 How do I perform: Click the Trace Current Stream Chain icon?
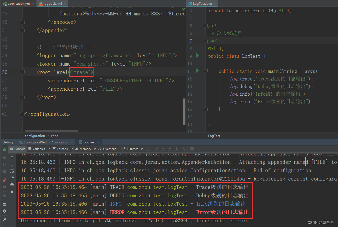tap(199, 149)
